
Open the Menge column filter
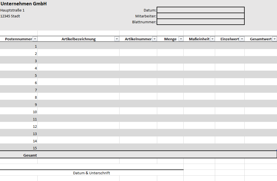181,39
